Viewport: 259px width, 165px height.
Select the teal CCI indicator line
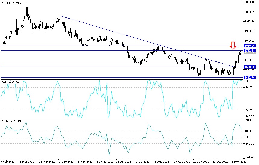click(121, 138)
